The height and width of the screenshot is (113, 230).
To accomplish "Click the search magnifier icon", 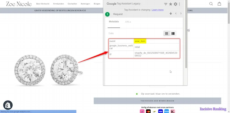I will pyautogui.click(x=211, y=4).
